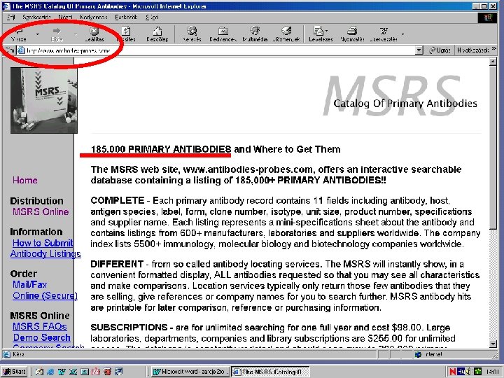
Task: Open the Kedvencek favorites icon
Action: click(223, 34)
